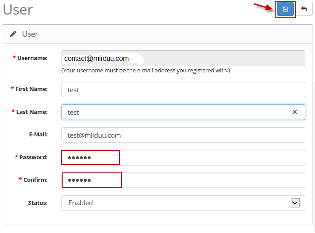
Task: Focus the Confirm password field
Action: (183, 180)
